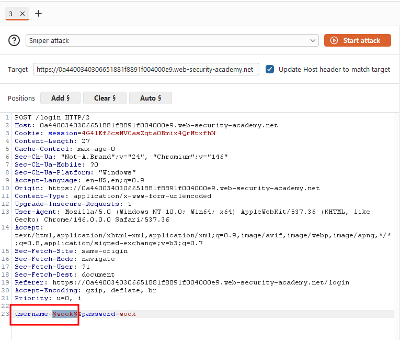
Task: Click the Origin header line
Action: [167, 188]
